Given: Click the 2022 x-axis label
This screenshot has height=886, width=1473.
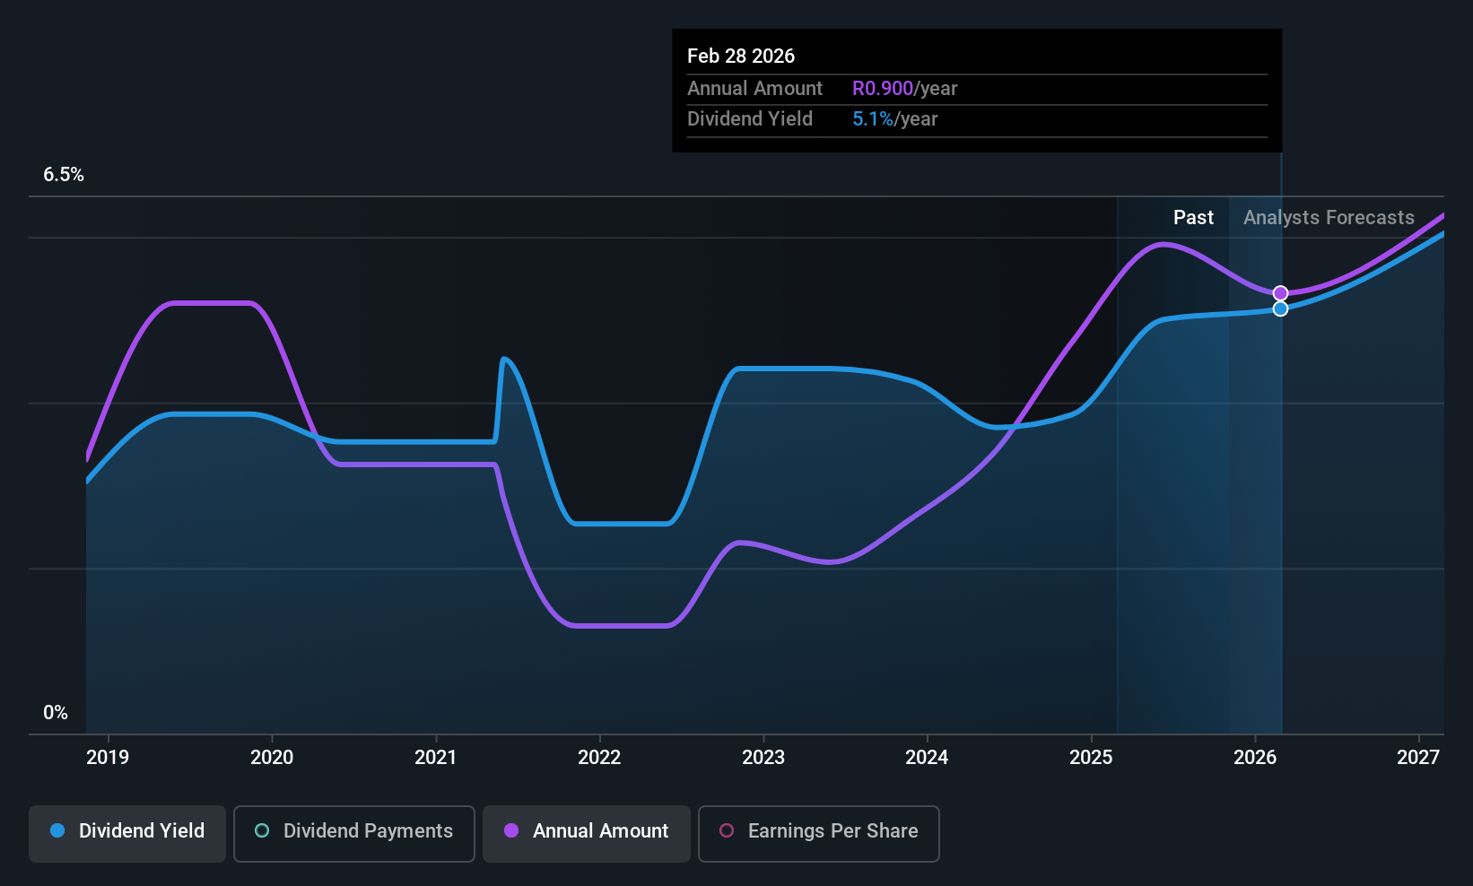Looking at the screenshot, I should (599, 757).
